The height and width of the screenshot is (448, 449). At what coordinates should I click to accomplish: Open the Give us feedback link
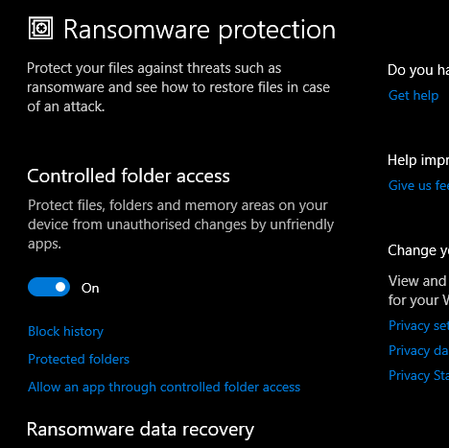(418, 185)
